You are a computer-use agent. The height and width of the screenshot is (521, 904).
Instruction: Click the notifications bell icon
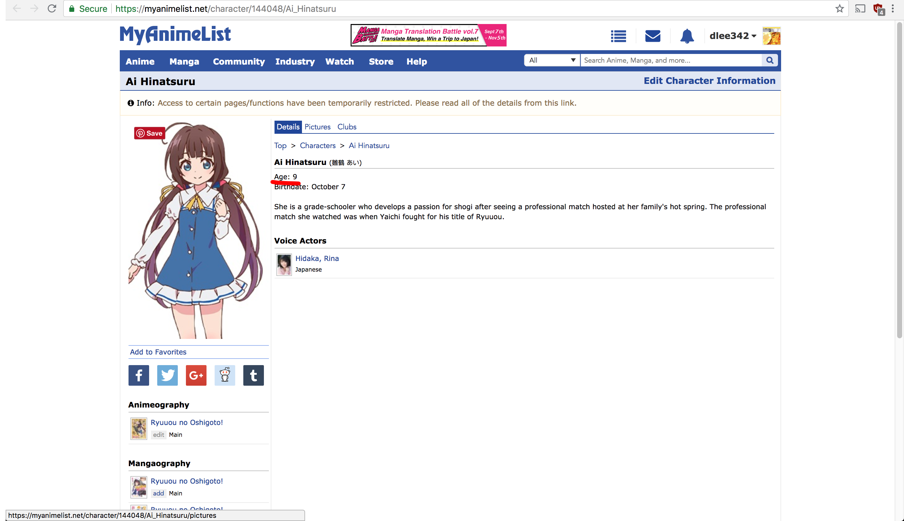(687, 36)
